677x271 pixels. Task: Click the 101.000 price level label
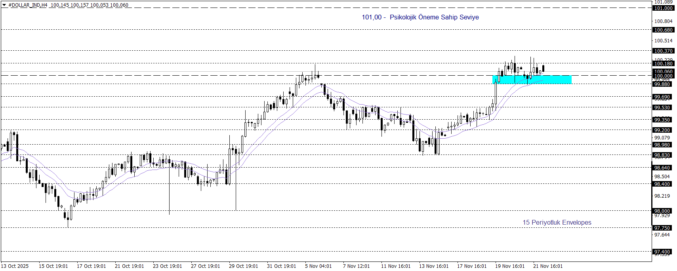point(663,8)
